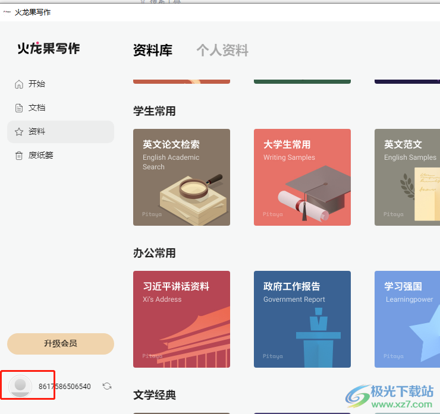
Task: Click the 火龙果写作 window title text
Action: coord(33,12)
